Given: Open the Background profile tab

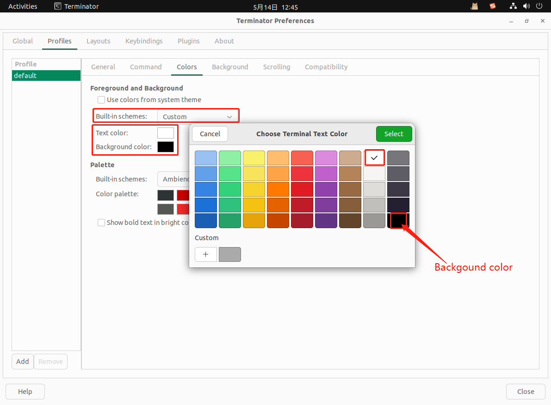Looking at the screenshot, I should [x=230, y=67].
